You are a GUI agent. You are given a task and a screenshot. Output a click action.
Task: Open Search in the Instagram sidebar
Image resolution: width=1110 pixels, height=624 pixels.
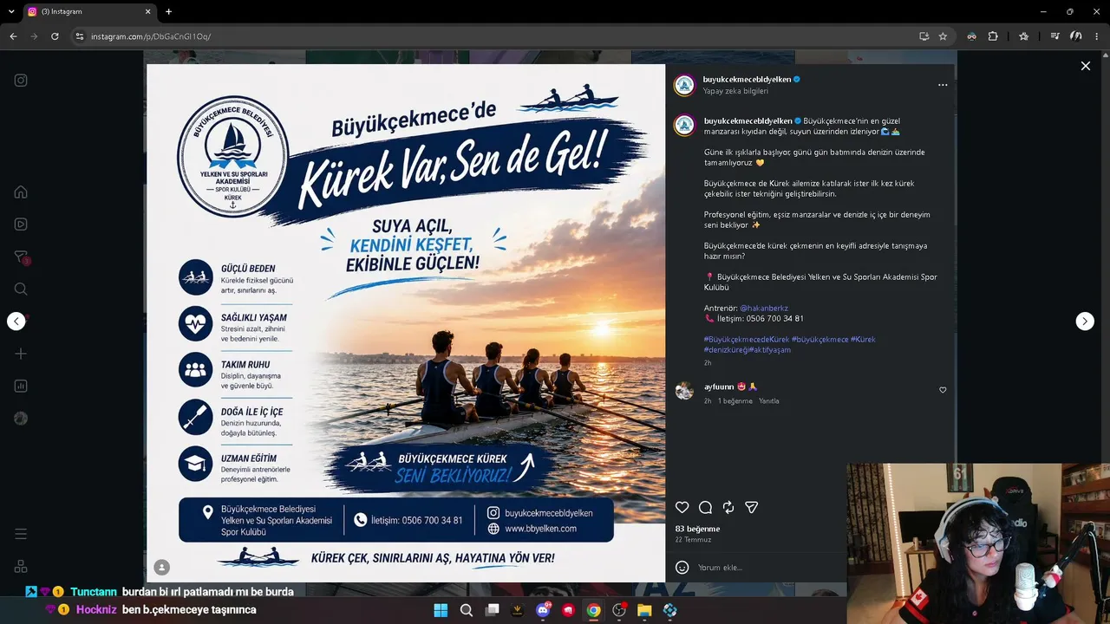click(x=21, y=289)
